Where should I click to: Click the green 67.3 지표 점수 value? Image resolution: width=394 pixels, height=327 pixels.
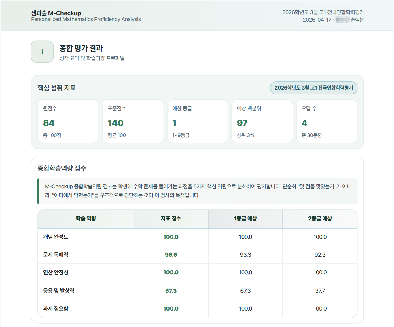[x=171, y=291]
